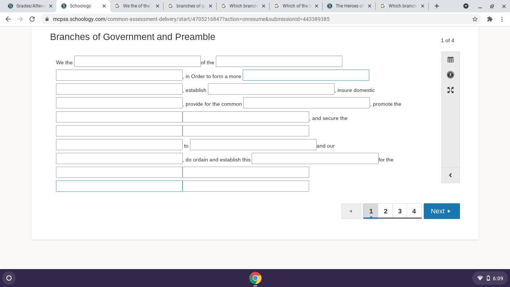Open the tab search dropdown
Image resolution: width=510 pixels, height=287 pixels.
pyautogui.click(x=466, y=6)
